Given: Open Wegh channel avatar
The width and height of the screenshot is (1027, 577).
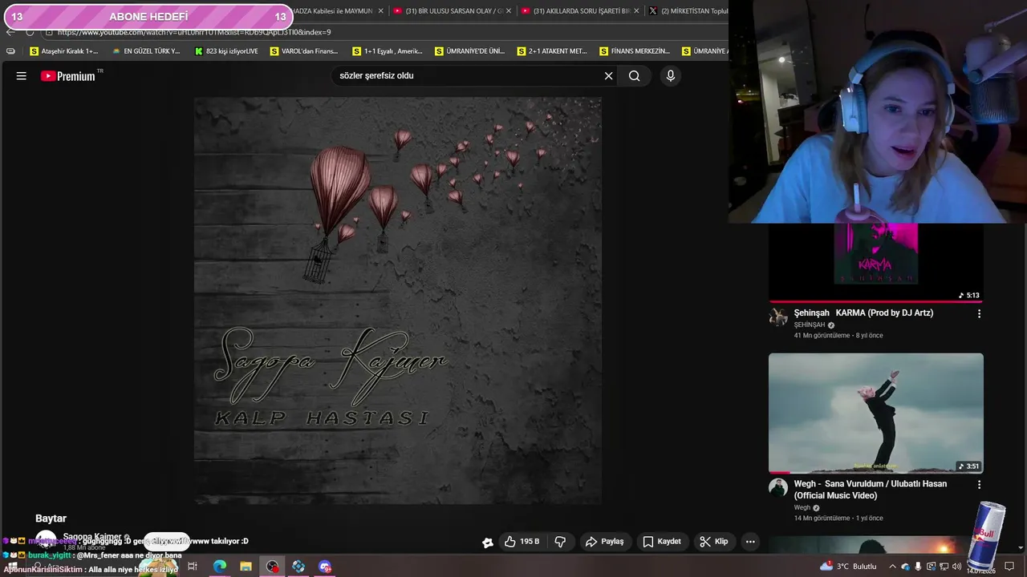Looking at the screenshot, I should (x=778, y=487).
